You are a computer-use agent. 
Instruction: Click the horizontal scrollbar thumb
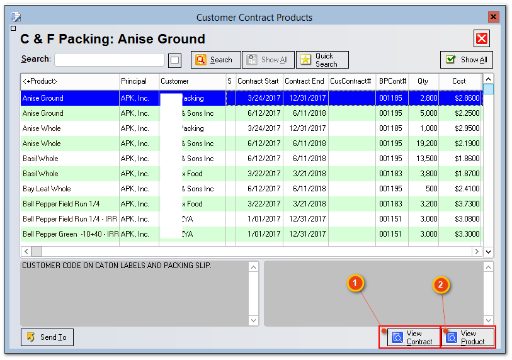pos(37,251)
